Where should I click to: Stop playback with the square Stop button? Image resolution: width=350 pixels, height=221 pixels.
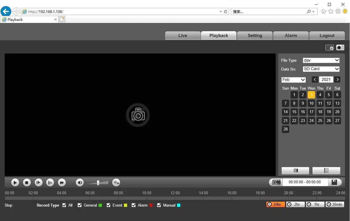(x=27, y=183)
